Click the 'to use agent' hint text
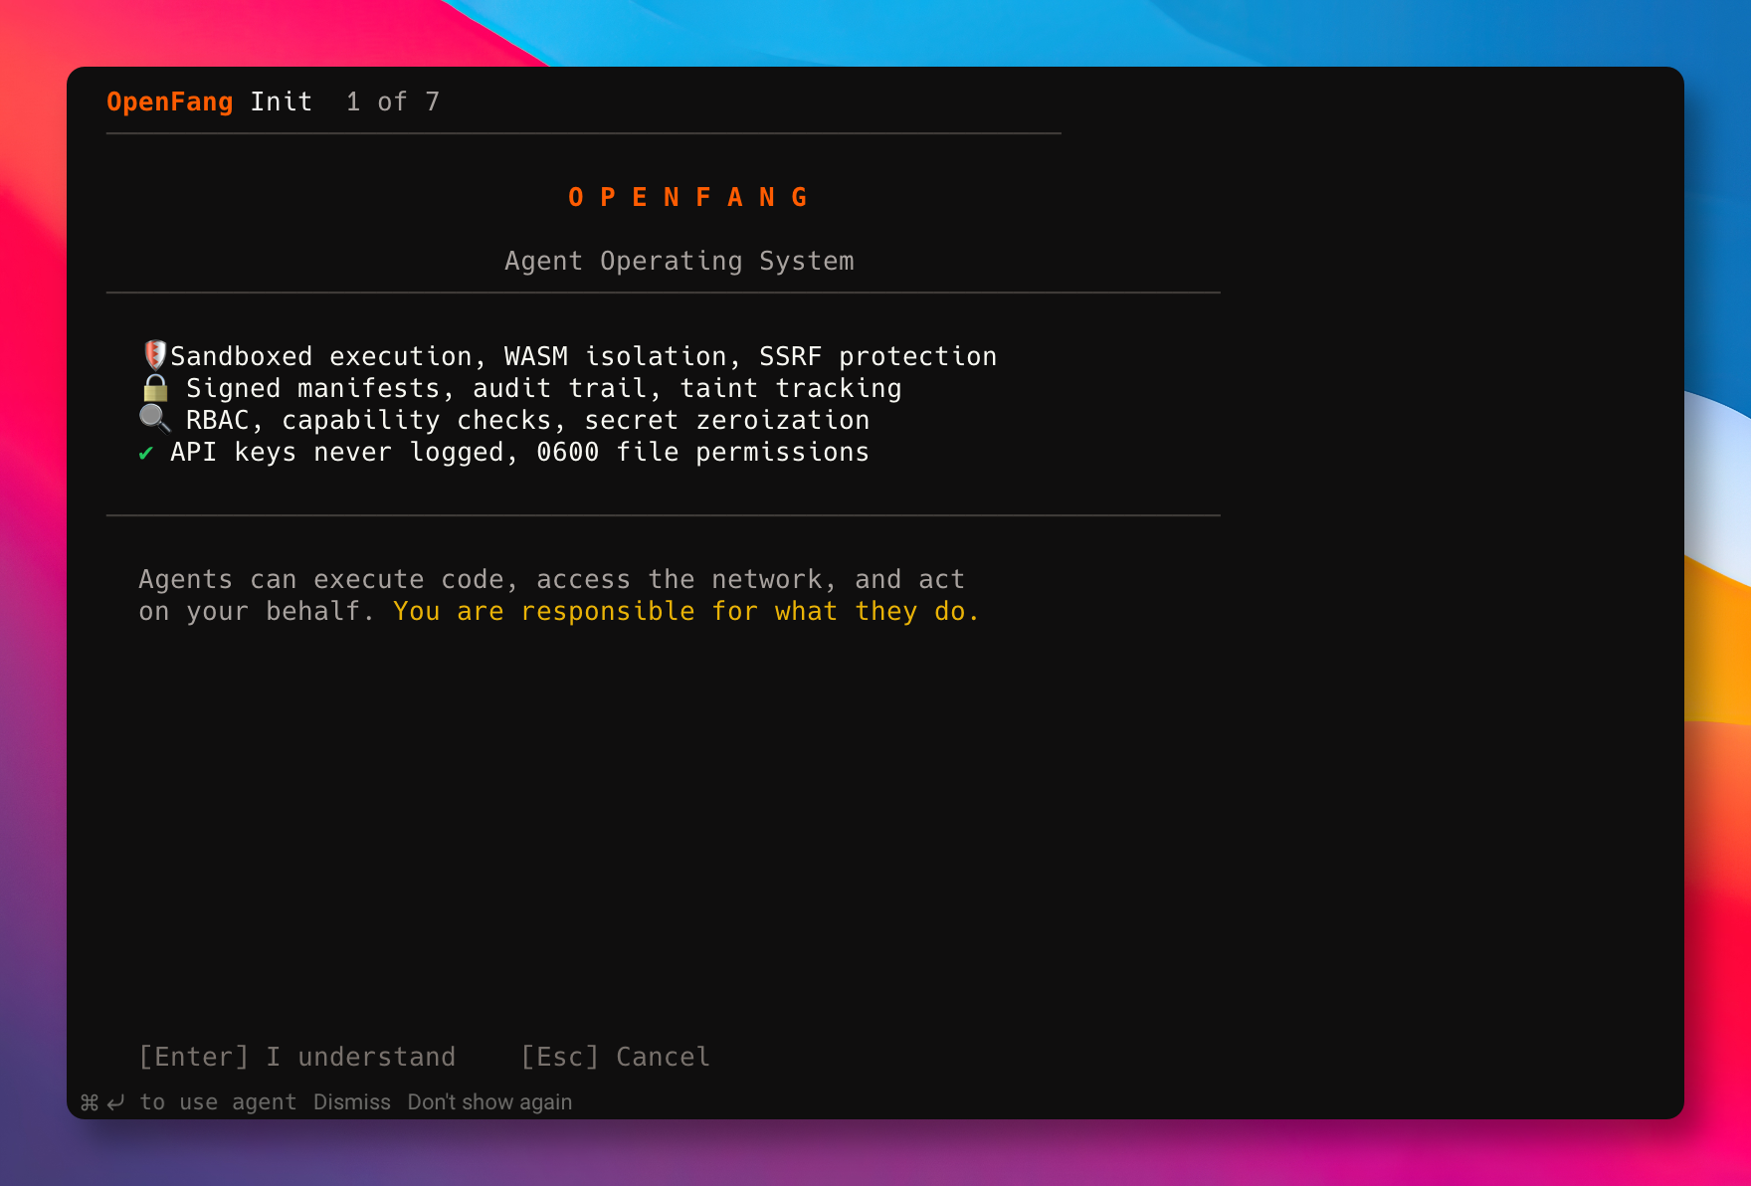1751x1186 pixels. pos(218,1102)
